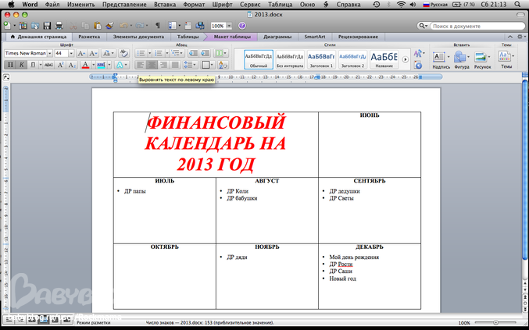The height and width of the screenshot is (330, 529).
Task: Apply the Заголовок 1 style
Action: click(320, 59)
